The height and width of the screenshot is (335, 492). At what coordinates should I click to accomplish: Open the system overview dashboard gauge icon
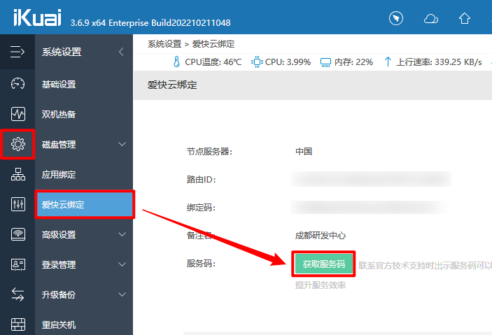[18, 84]
